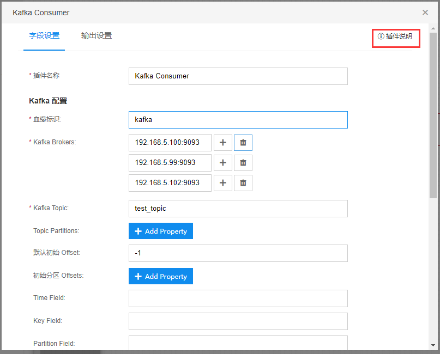Screen dimensions: 440x354
Task: Focus the Time Field input
Action: (238, 298)
